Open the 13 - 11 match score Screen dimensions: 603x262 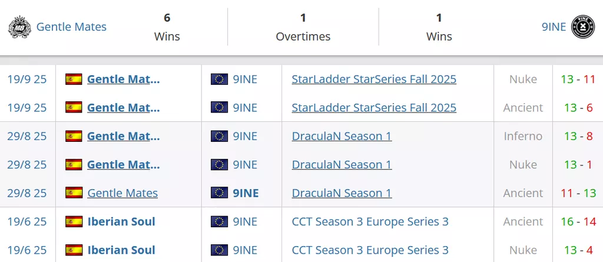[x=579, y=79]
